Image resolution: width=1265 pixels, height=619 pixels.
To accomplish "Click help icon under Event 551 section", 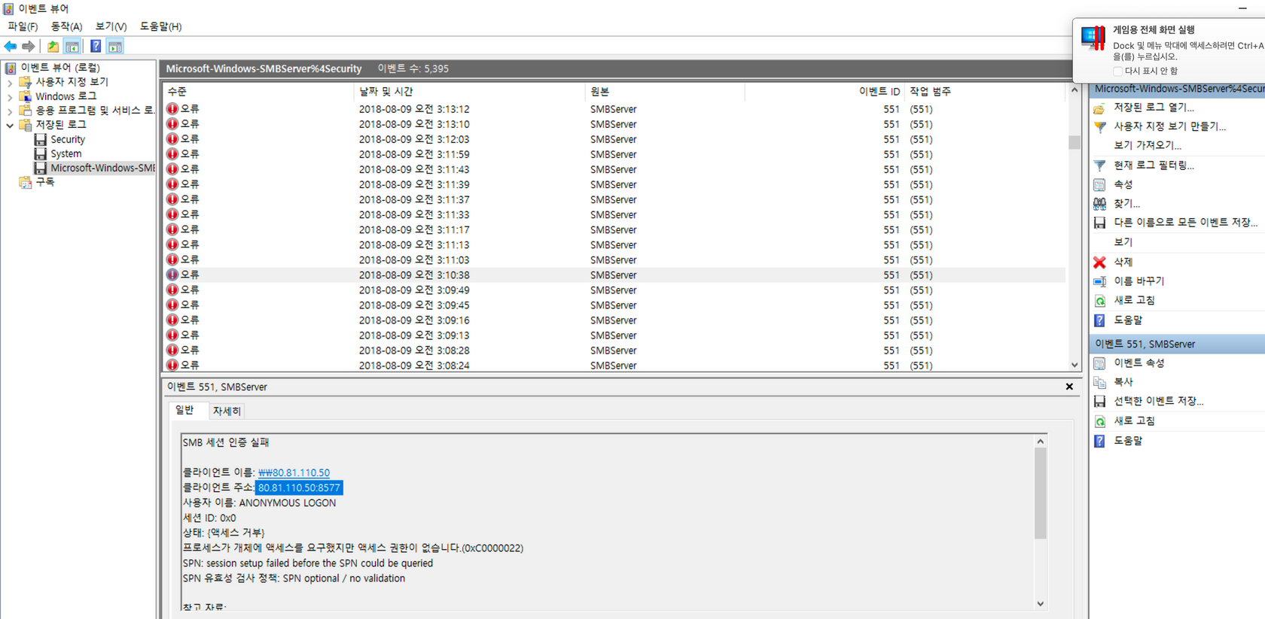I will pos(1099,440).
